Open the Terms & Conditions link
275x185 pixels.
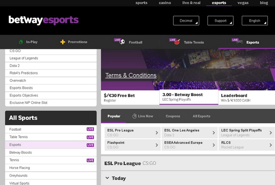(x=131, y=75)
